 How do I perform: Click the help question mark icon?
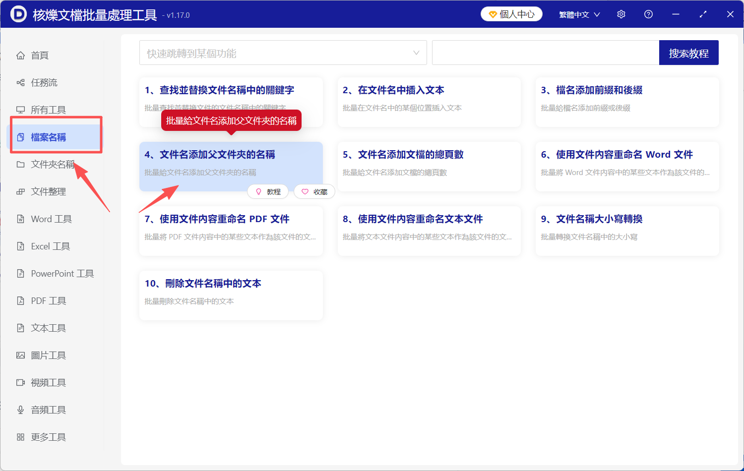(x=648, y=14)
